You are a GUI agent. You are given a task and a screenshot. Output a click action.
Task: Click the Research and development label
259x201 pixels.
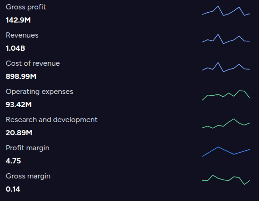51,120
